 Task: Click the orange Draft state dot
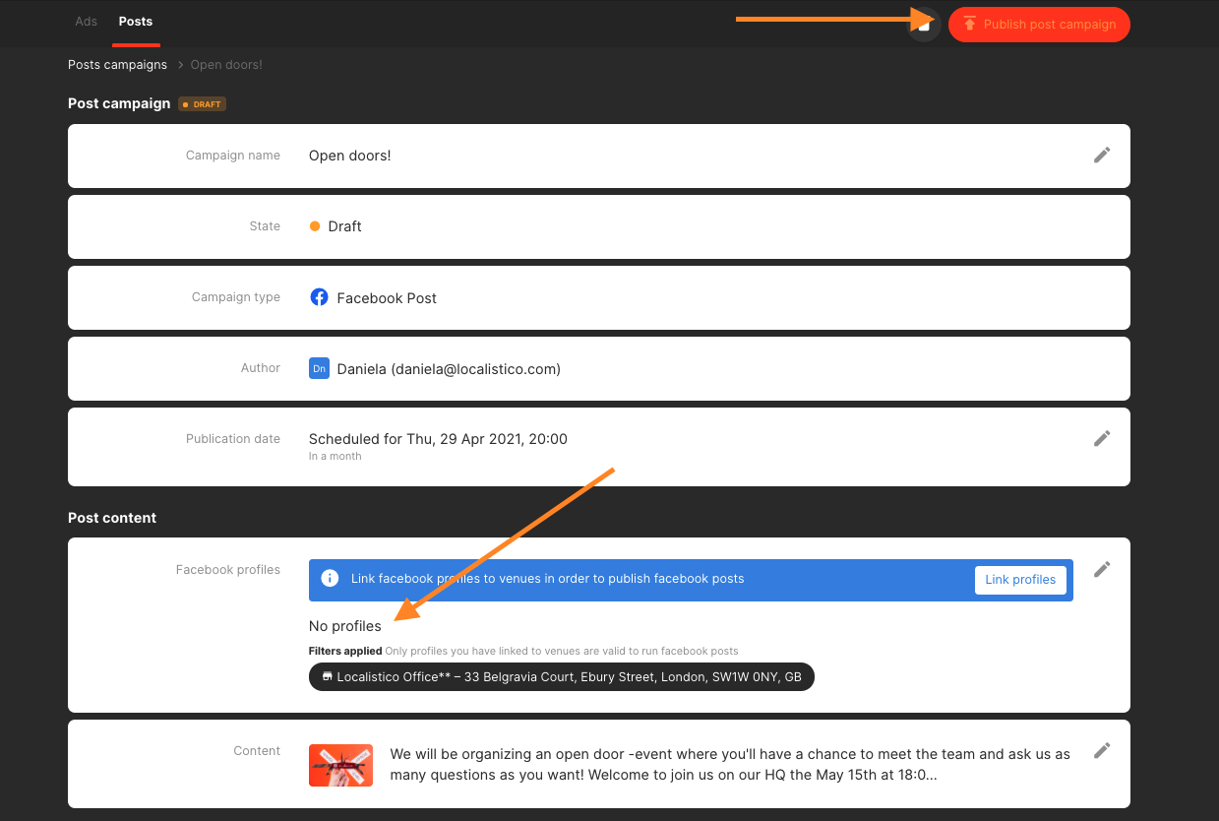click(315, 226)
